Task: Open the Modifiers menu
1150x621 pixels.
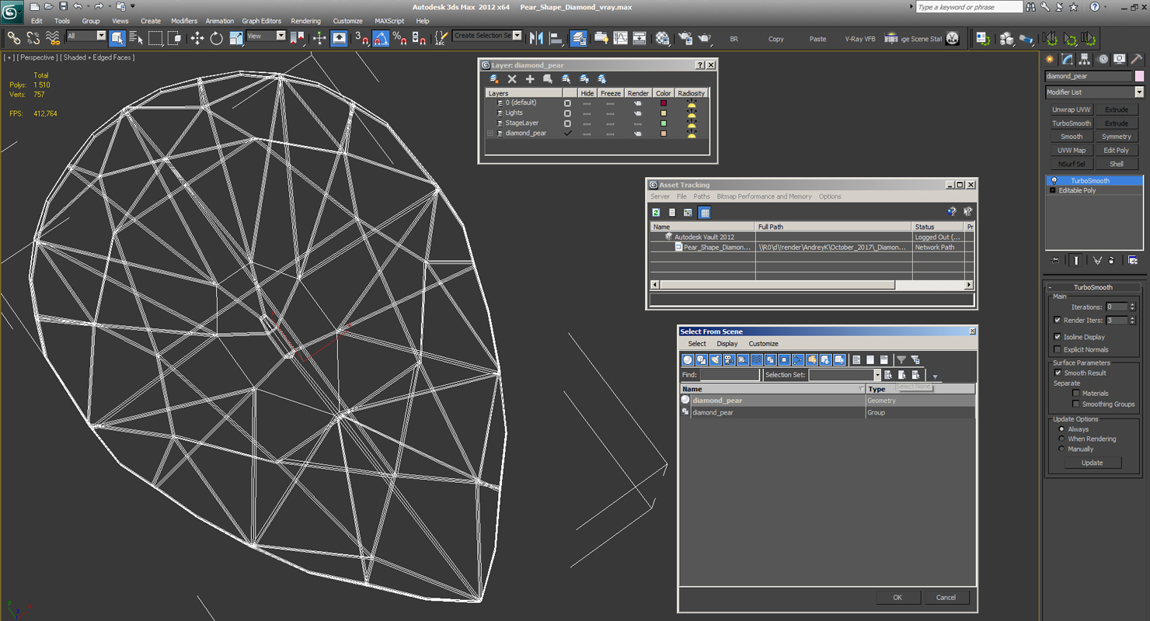Action: 184,21
